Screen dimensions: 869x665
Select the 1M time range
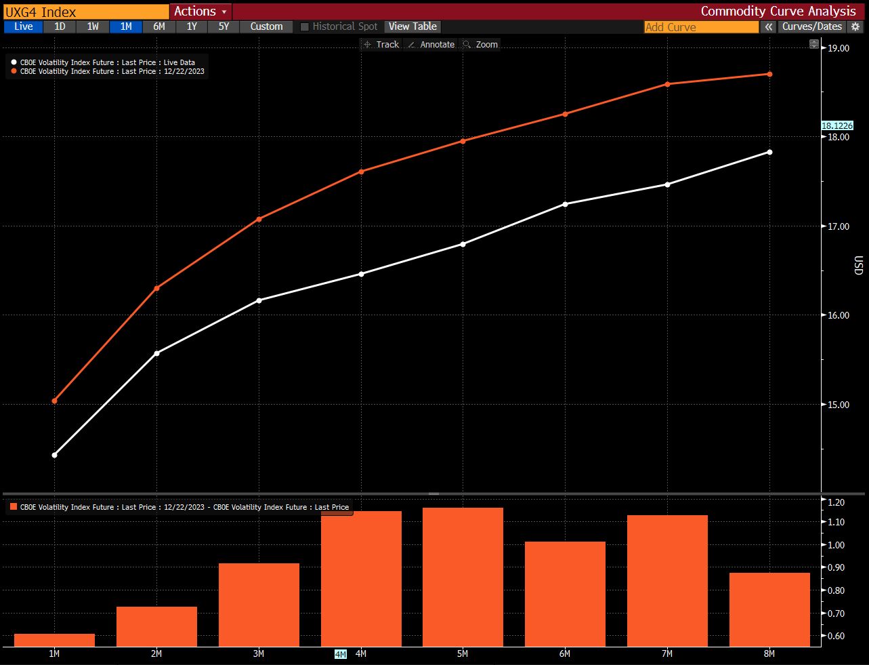pyautogui.click(x=126, y=26)
